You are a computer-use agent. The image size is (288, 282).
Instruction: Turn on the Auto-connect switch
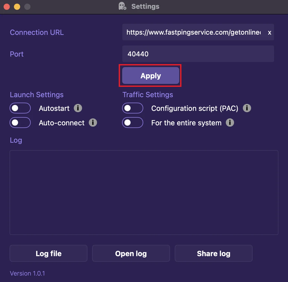coord(20,123)
